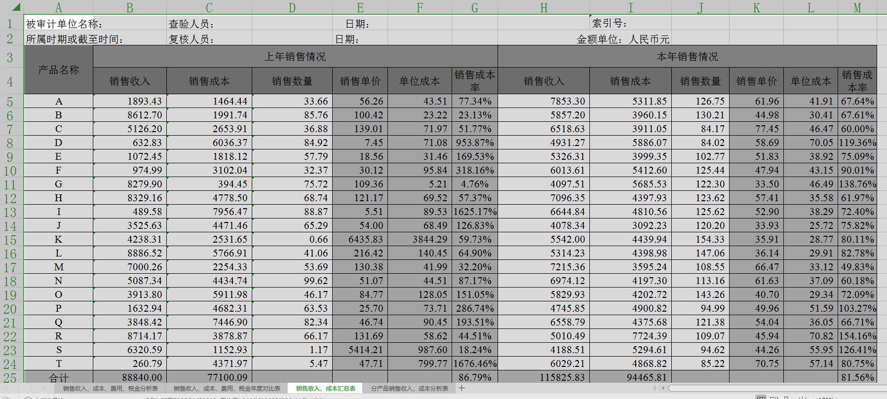Click the 154.16% cell in row R
The width and height of the screenshot is (887, 399).
coord(857,336)
